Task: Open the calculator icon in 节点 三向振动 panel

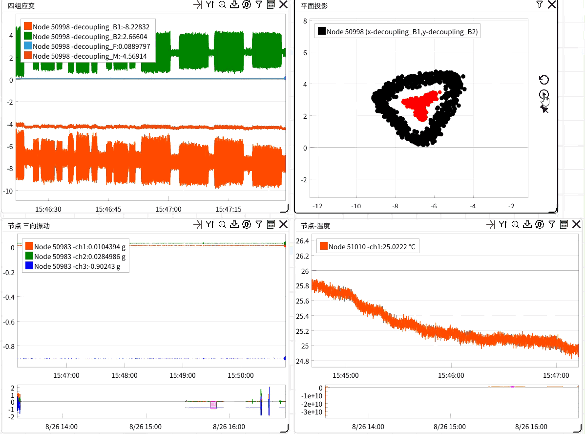Action: 271,225
